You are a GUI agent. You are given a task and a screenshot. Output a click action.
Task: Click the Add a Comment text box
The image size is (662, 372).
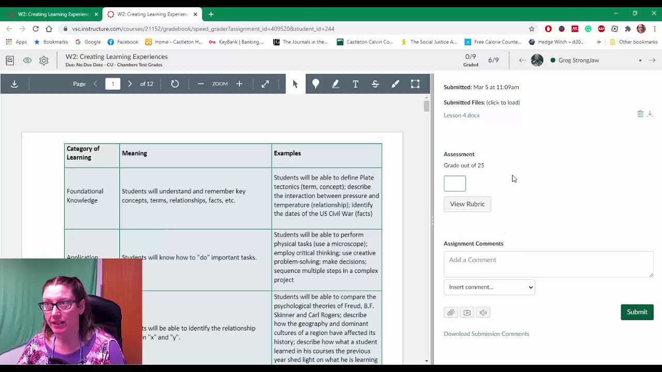coord(548,264)
